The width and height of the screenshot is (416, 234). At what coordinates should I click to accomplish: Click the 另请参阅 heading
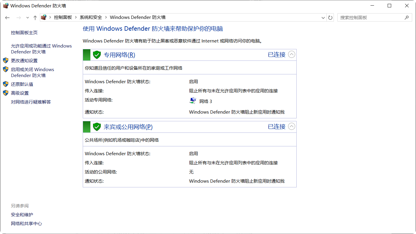coord(20,206)
